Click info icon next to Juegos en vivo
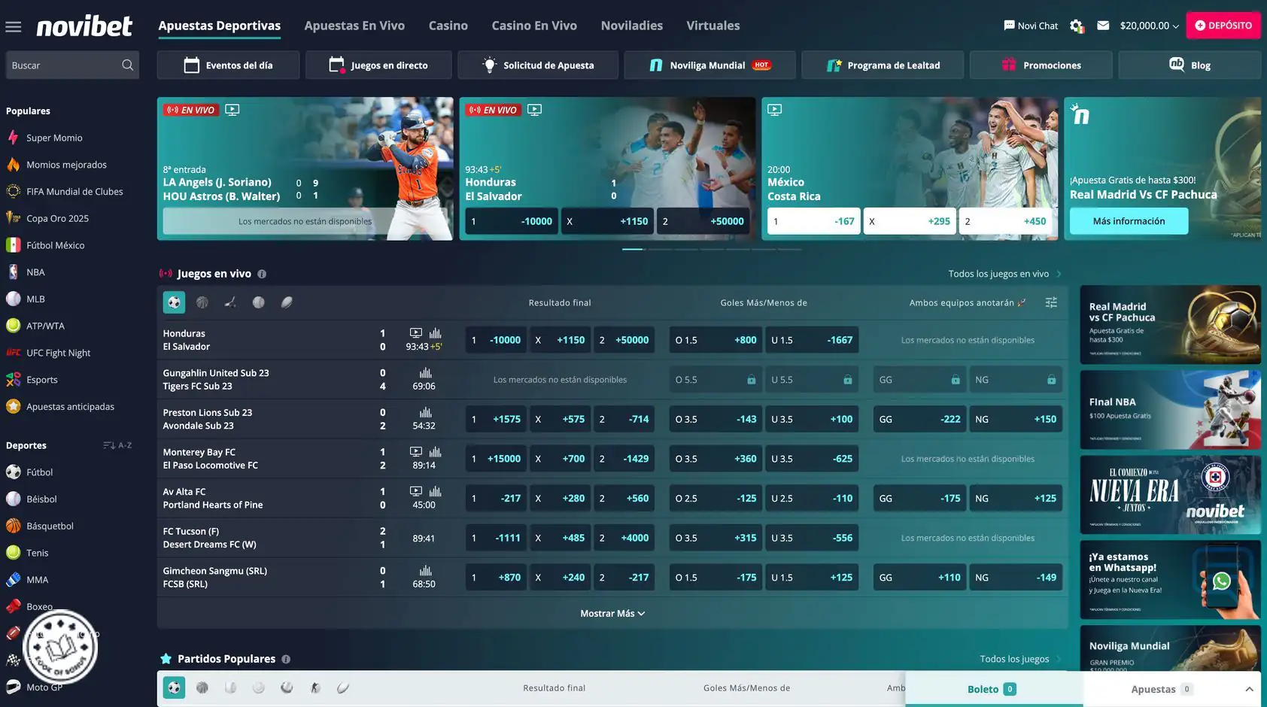1267x707 pixels. click(262, 275)
